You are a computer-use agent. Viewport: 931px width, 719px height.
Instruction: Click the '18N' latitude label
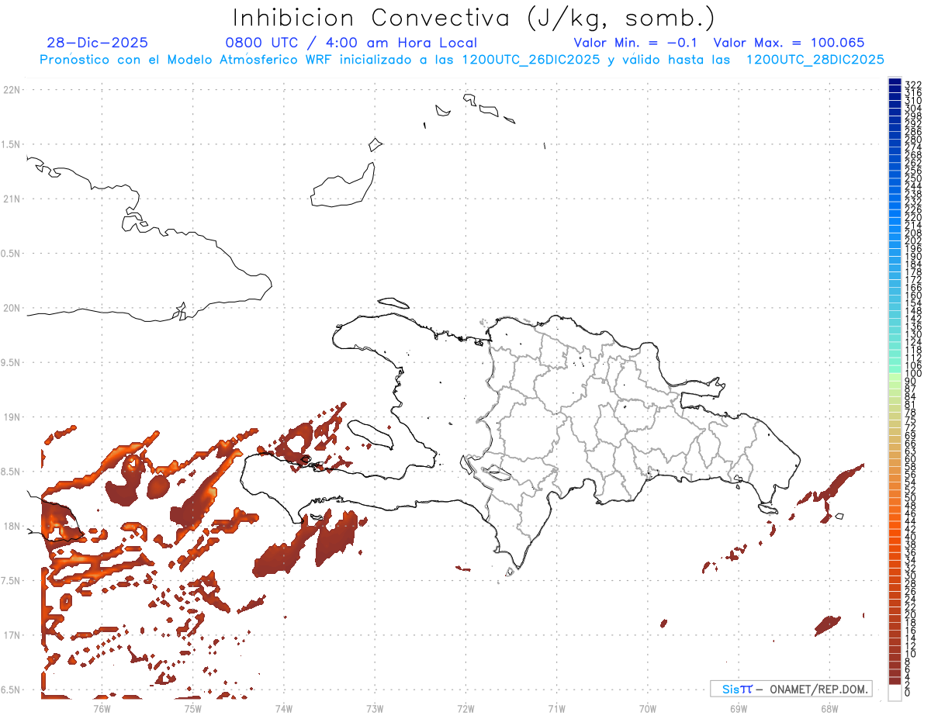coord(12,527)
